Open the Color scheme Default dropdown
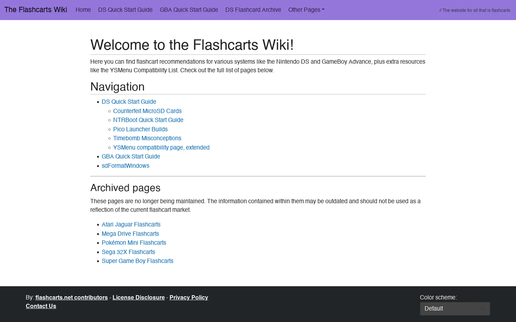Screen dimensions: 516x322 455,309
